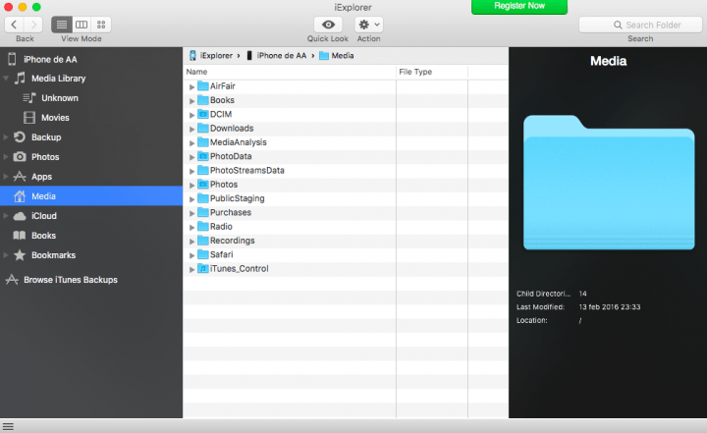Go forward with the forward arrow button
This screenshot has height=433, width=707.
[x=33, y=25]
